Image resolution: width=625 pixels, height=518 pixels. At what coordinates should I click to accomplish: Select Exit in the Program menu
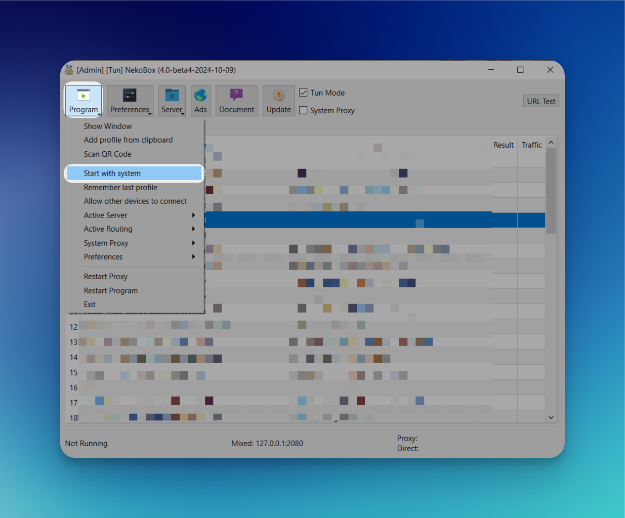[135, 305]
